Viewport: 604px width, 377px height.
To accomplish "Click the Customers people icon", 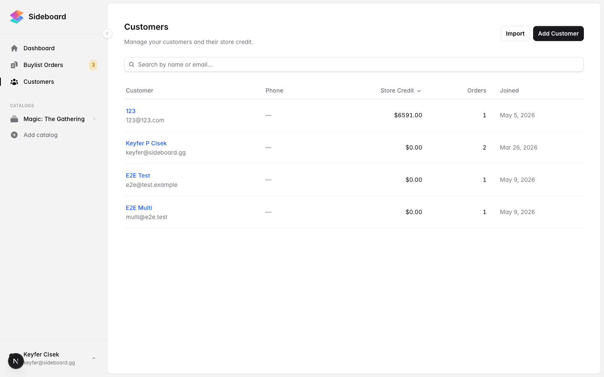I will [x=14, y=82].
